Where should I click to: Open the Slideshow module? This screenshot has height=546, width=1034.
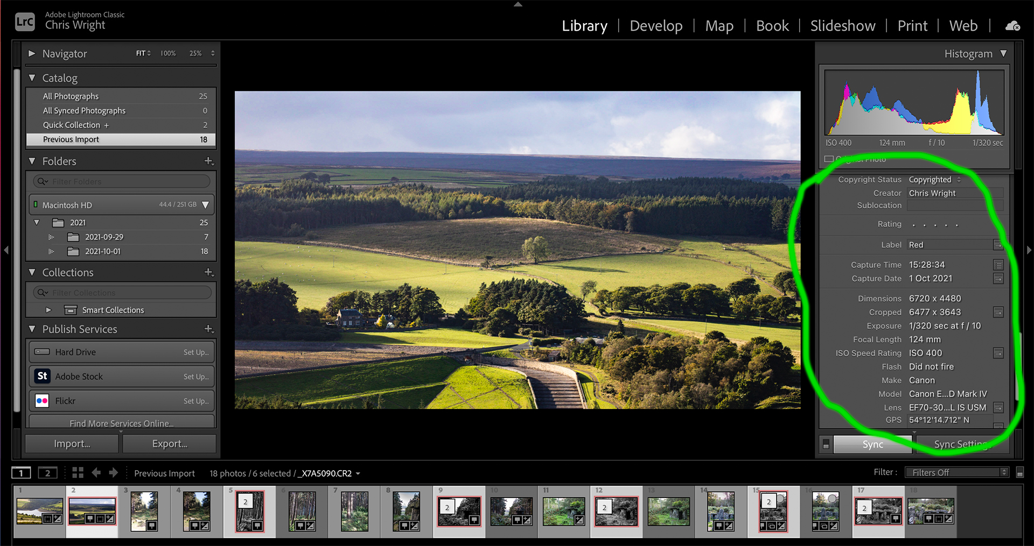point(842,26)
